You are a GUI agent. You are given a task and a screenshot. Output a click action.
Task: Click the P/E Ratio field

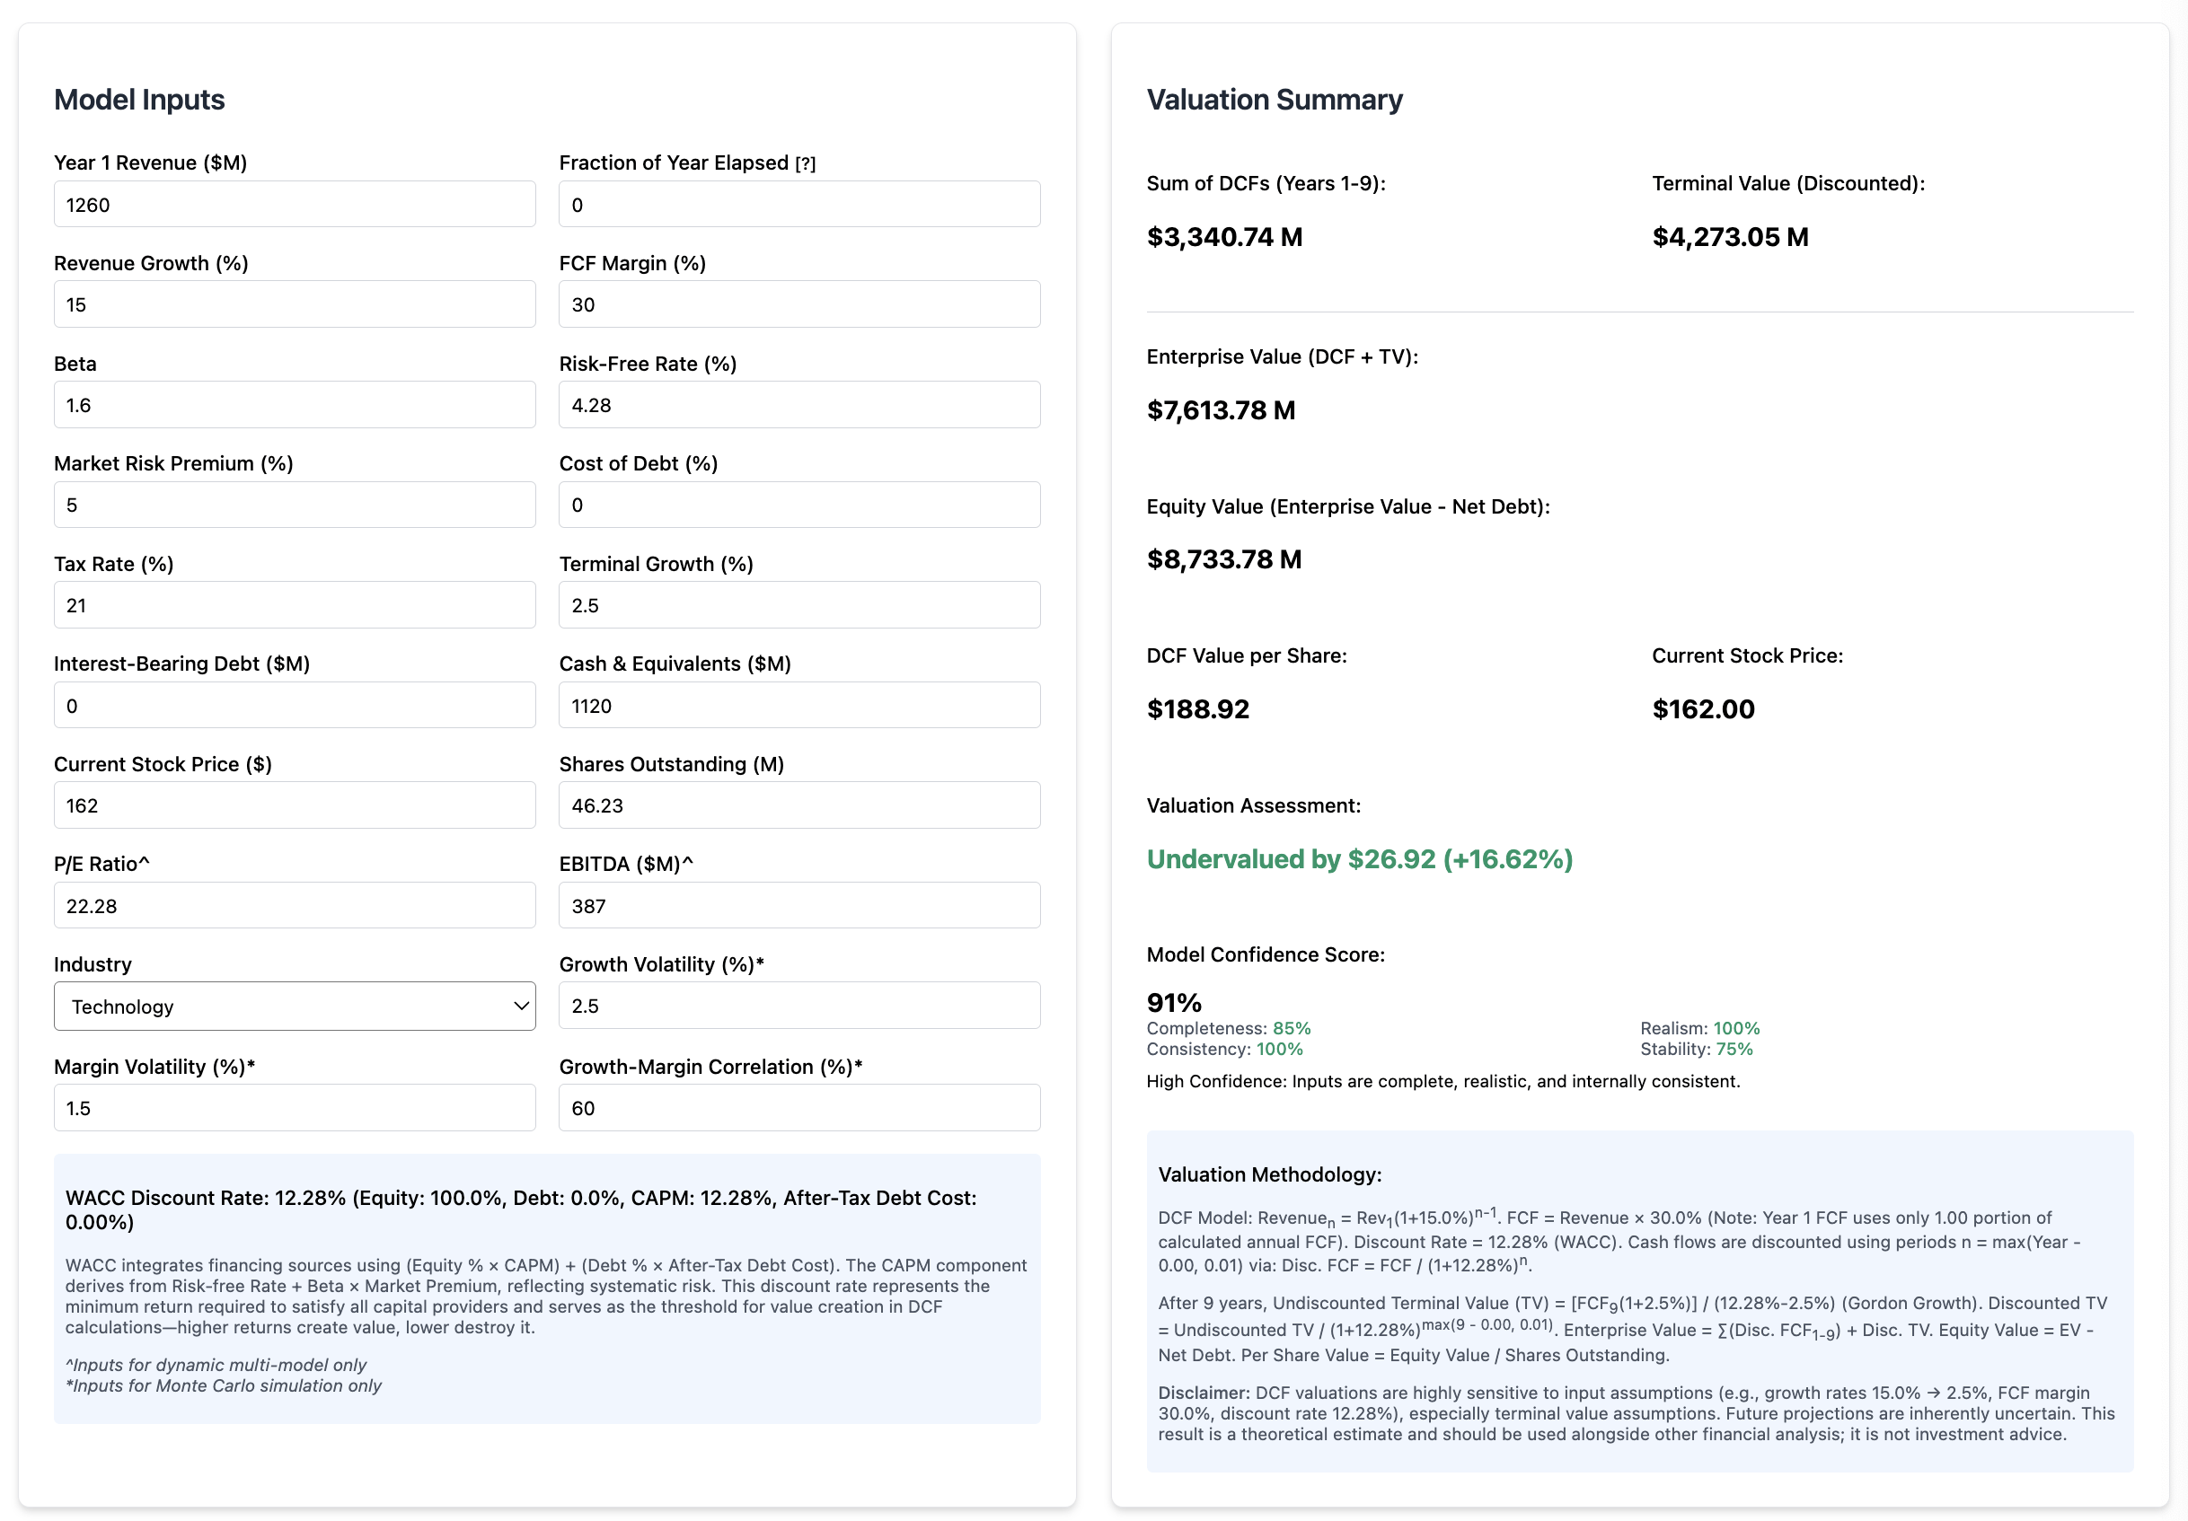tap(295, 905)
